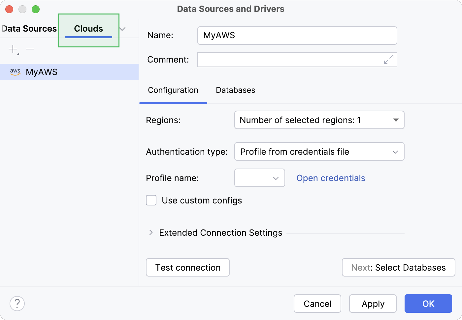462x320 pixels.
Task: Switch to the Data Sources tab
Action: [29, 29]
